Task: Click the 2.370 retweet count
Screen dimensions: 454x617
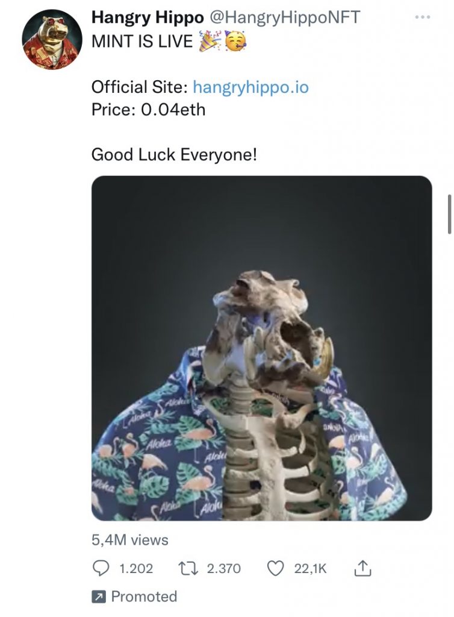Action: (224, 568)
